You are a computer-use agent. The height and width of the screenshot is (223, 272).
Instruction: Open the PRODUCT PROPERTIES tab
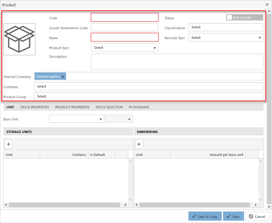point(72,107)
